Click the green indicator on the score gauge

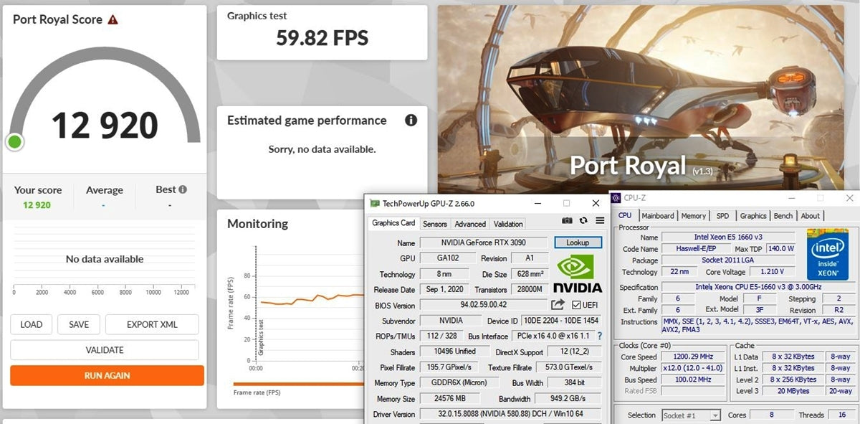pos(14,141)
